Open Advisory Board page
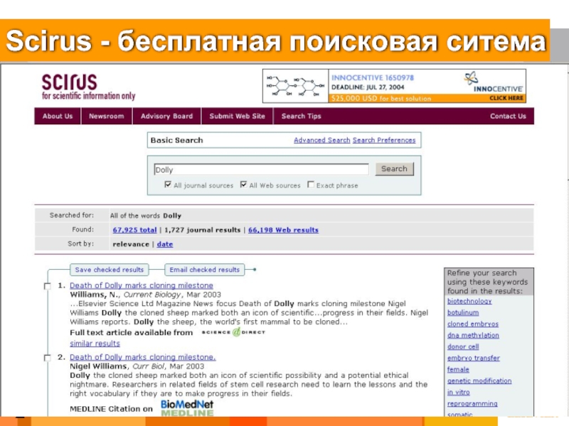569x426 pixels. coord(166,116)
